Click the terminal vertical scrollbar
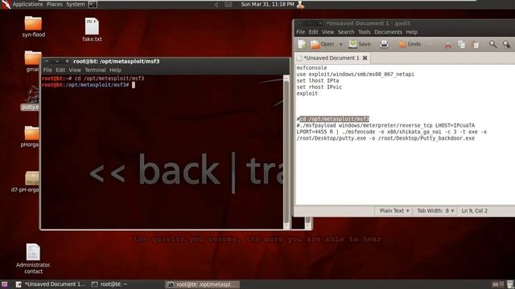The height and width of the screenshot is (289, 515). [286, 152]
